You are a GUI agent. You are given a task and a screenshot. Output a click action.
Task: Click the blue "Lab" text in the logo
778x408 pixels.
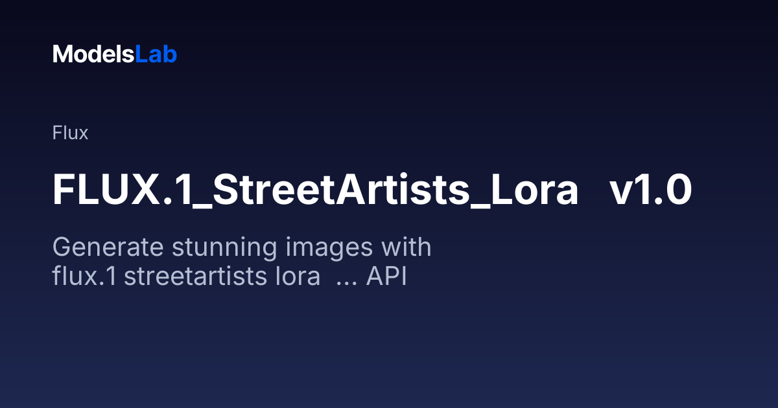point(156,54)
